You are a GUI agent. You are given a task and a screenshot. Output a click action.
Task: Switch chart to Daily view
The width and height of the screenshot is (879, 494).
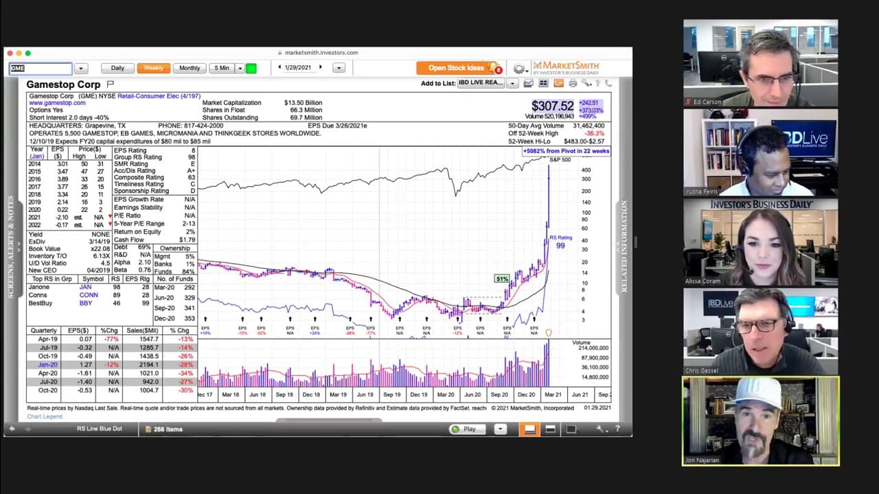coord(117,68)
